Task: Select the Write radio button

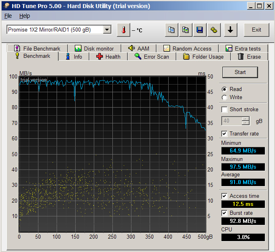Action: [x=224, y=97]
